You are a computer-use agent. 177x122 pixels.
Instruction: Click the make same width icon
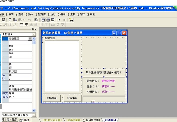(x=53, y=25)
